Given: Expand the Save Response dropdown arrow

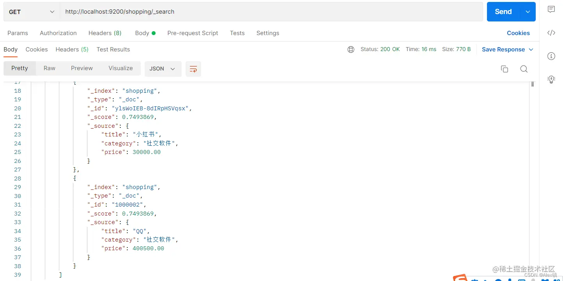Looking at the screenshot, I should tap(531, 49).
